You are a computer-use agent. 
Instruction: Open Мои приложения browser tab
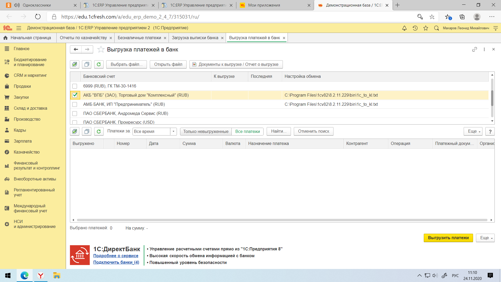click(x=275, y=5)
